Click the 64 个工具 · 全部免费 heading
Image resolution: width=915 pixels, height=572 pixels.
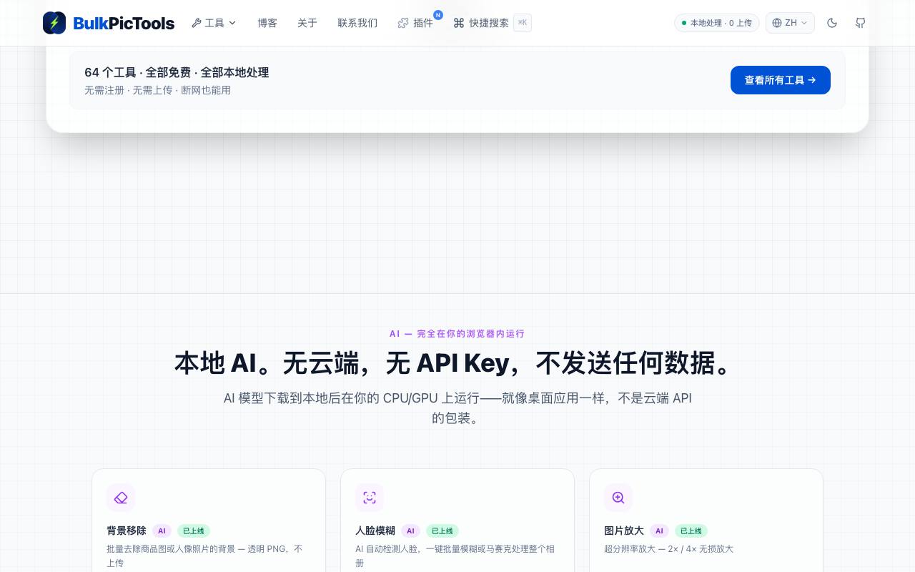pos(177,72)
